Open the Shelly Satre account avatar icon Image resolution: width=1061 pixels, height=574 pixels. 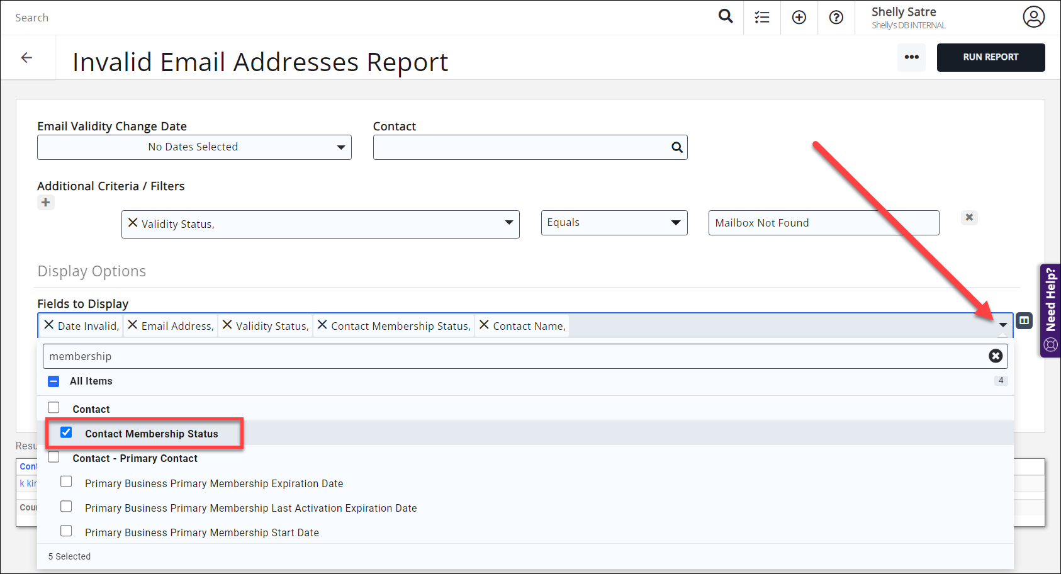point(1034,17)
